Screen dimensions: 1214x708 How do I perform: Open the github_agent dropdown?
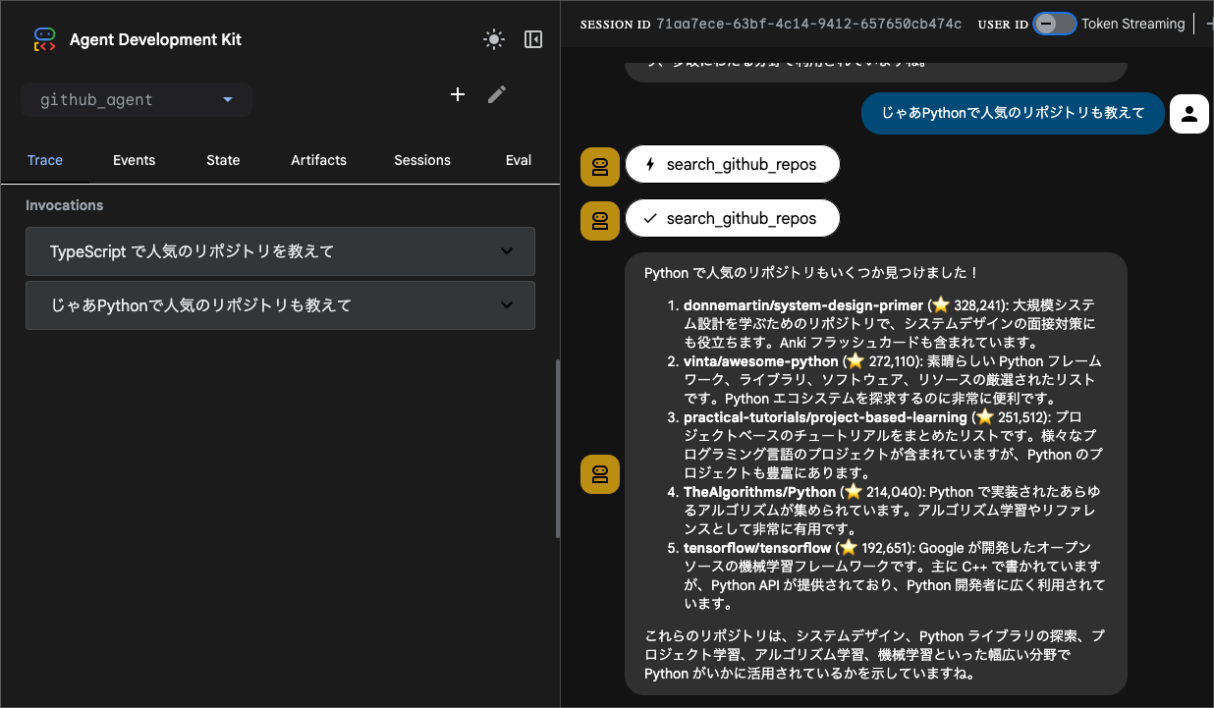[x=137, y=99]
